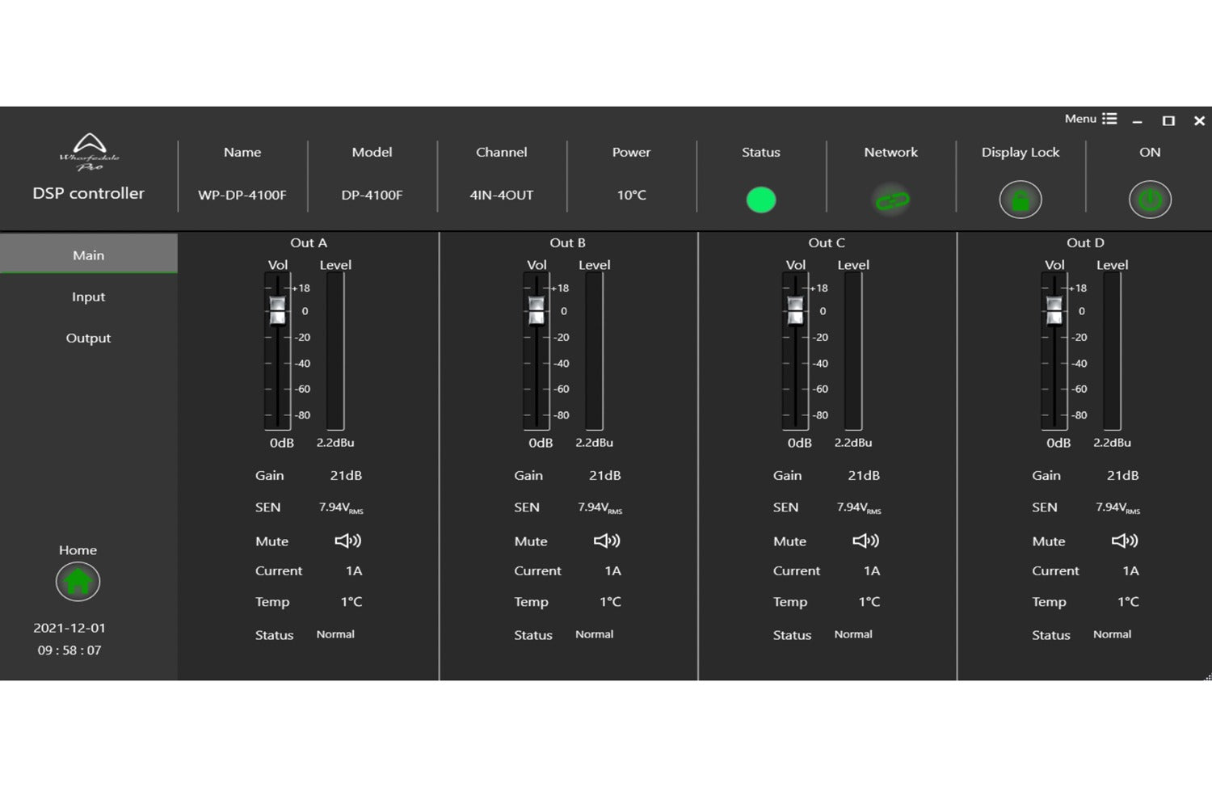Viewport: 1212px width, 808px height.
Task: Toggle the ON power button
Action: [x=1150, y=200]
